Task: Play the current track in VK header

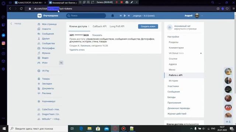Action: click(125, 15)
